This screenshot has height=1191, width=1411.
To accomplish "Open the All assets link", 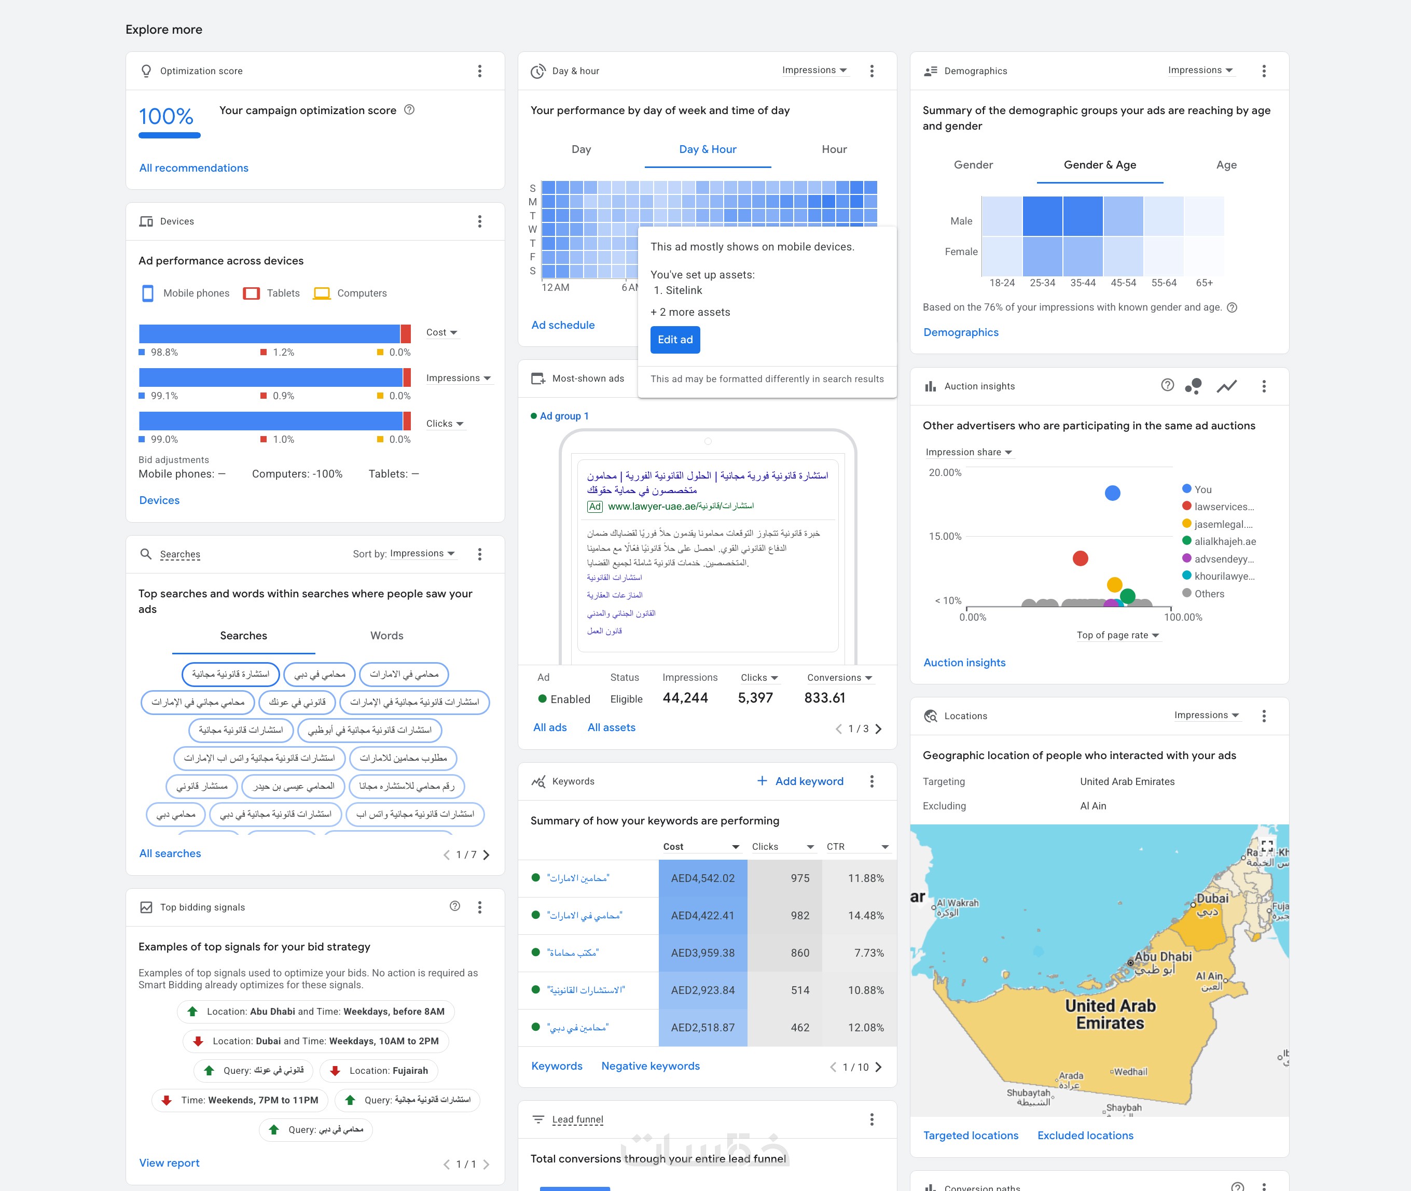I will (x=611, y=728).
